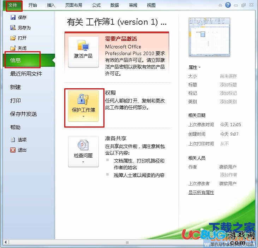258x248 pixels.
Task: Select 信息 in the sidebar
Action: click(29, 60)
